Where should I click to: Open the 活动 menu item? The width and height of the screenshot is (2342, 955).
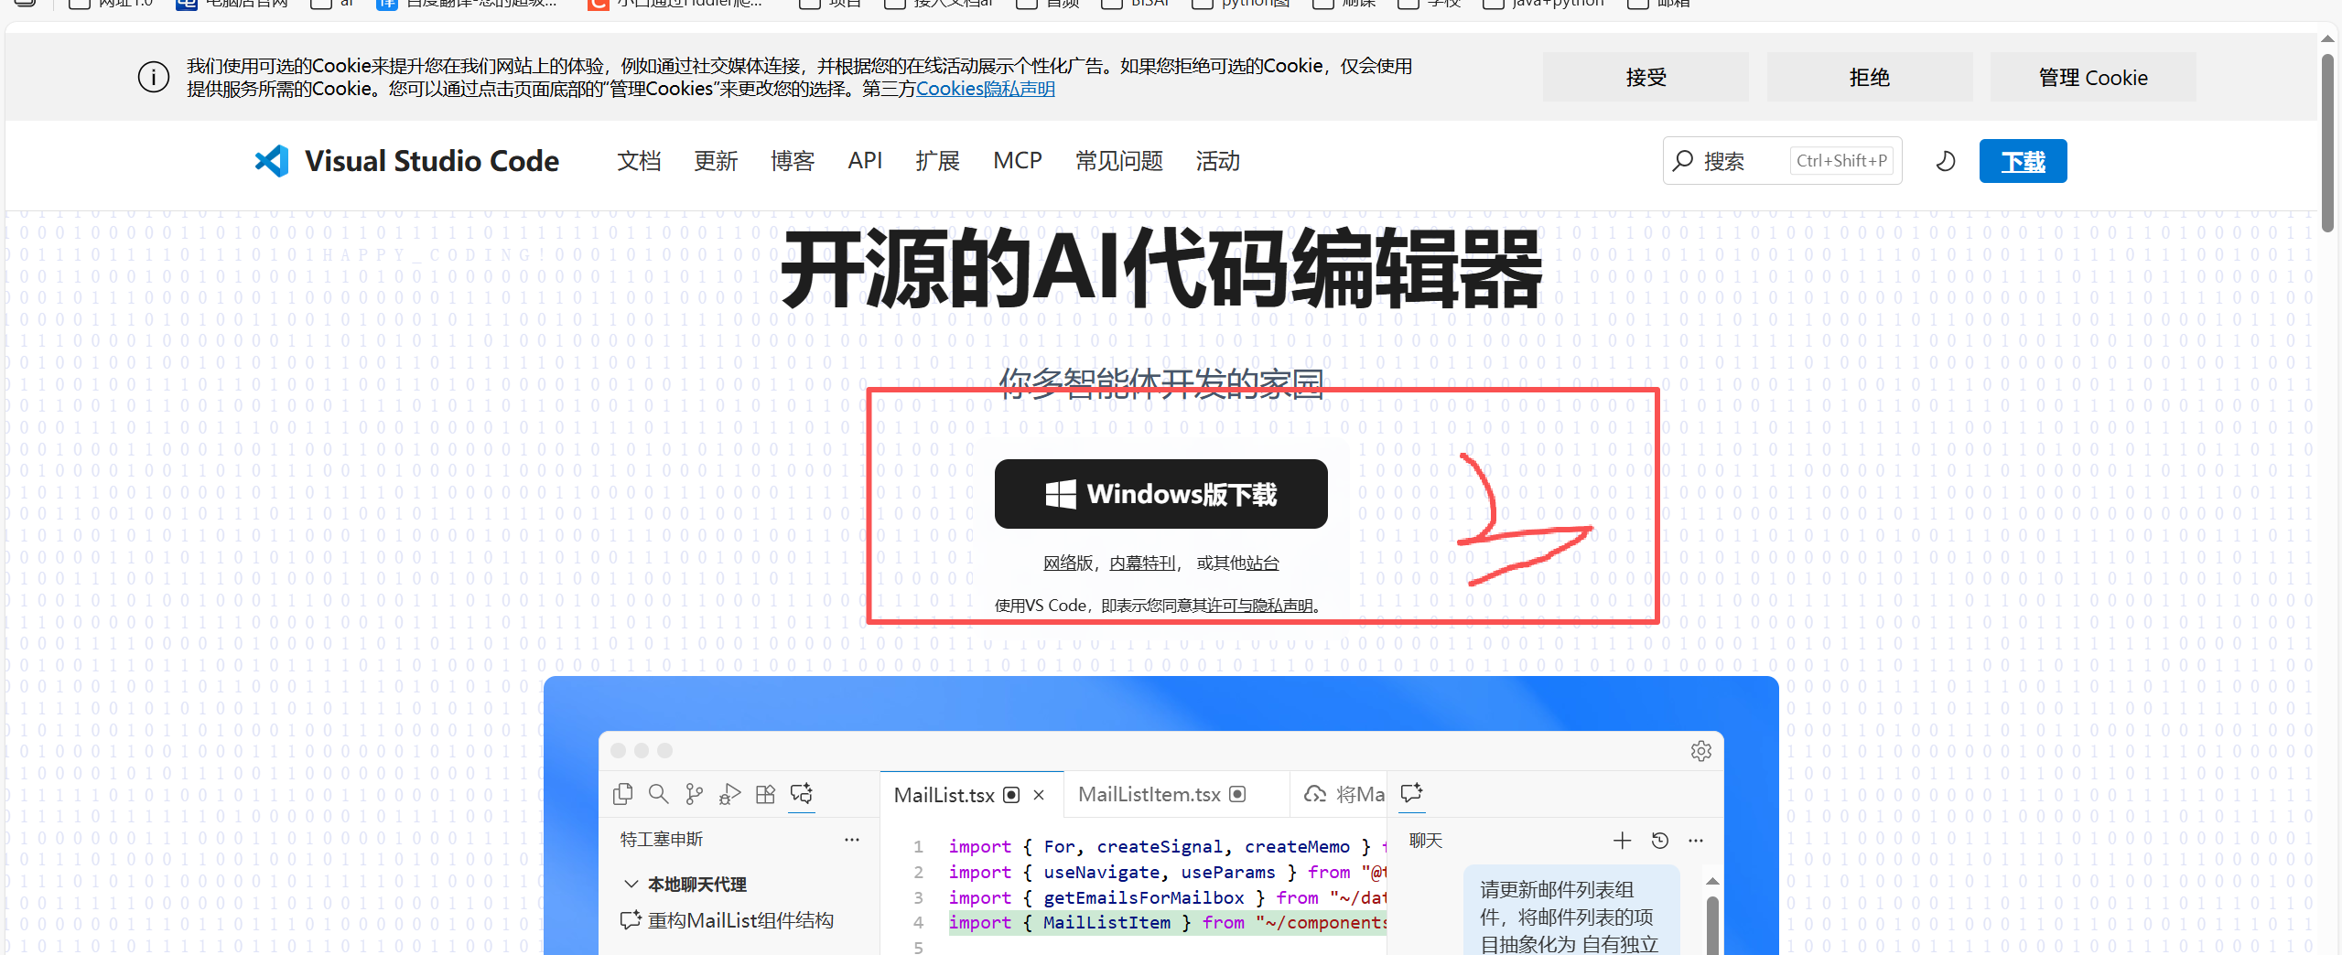coord(1218,161)
